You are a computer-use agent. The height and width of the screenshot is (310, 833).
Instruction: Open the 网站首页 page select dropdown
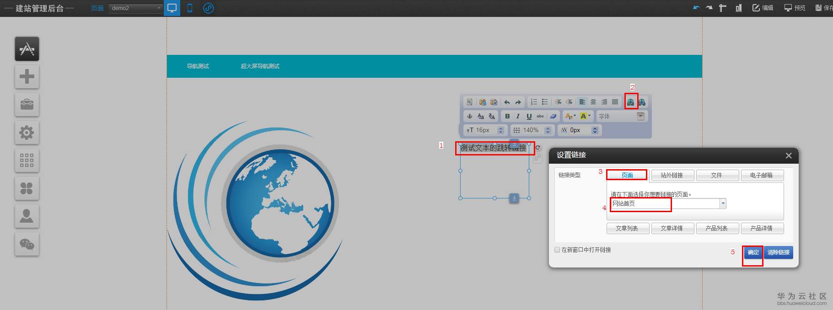668,203
